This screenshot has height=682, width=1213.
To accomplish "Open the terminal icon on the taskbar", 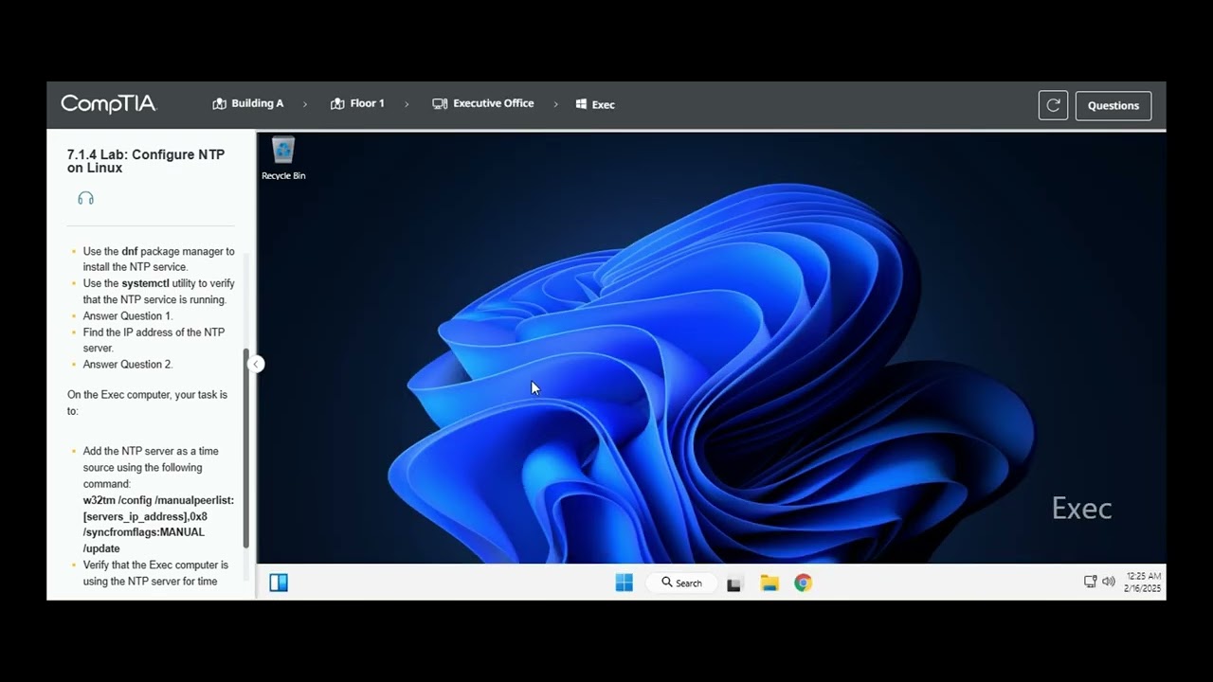I will pos(733,583).
